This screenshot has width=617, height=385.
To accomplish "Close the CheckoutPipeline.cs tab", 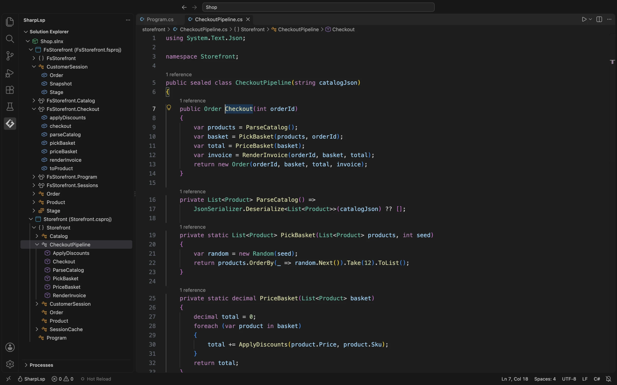I will pyautogui.click(x=248, y=20).
